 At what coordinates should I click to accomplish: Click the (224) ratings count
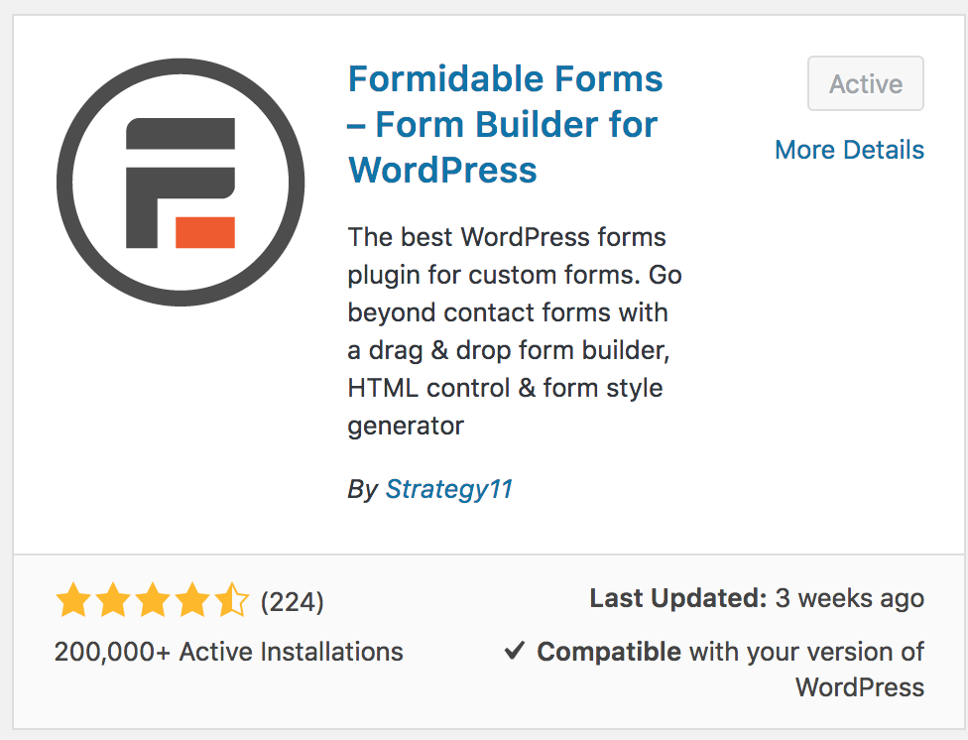click(294, 598)
